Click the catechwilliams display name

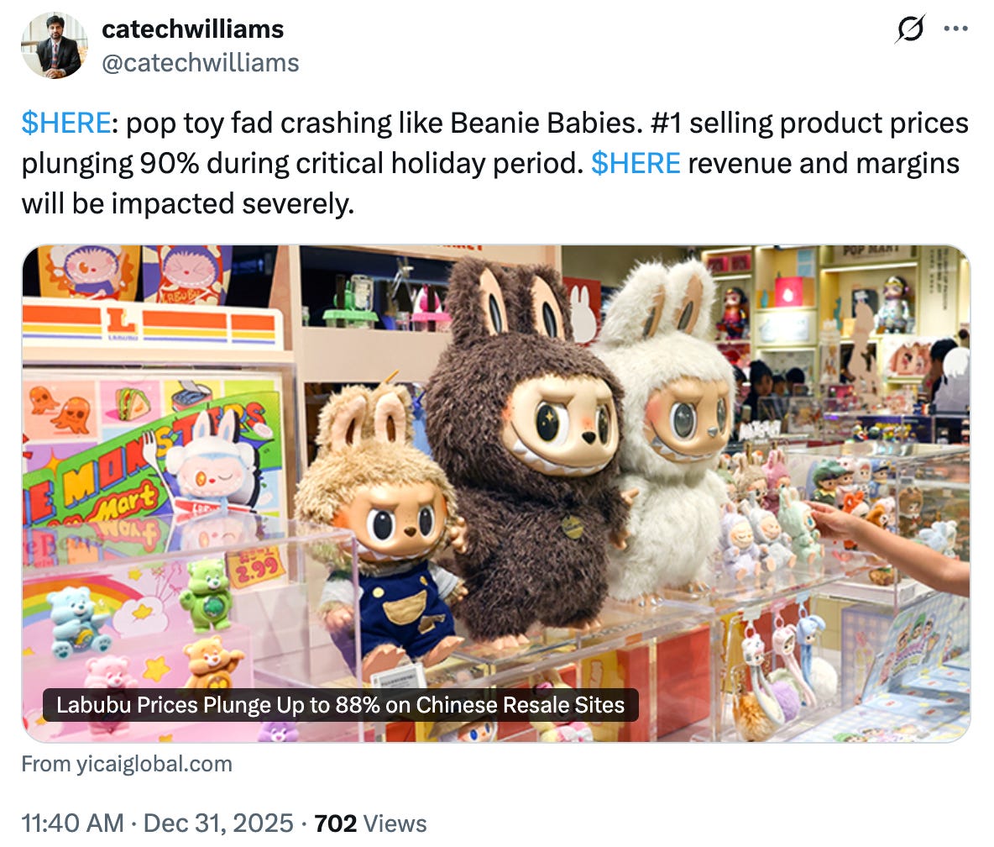[x=193, y=29]
